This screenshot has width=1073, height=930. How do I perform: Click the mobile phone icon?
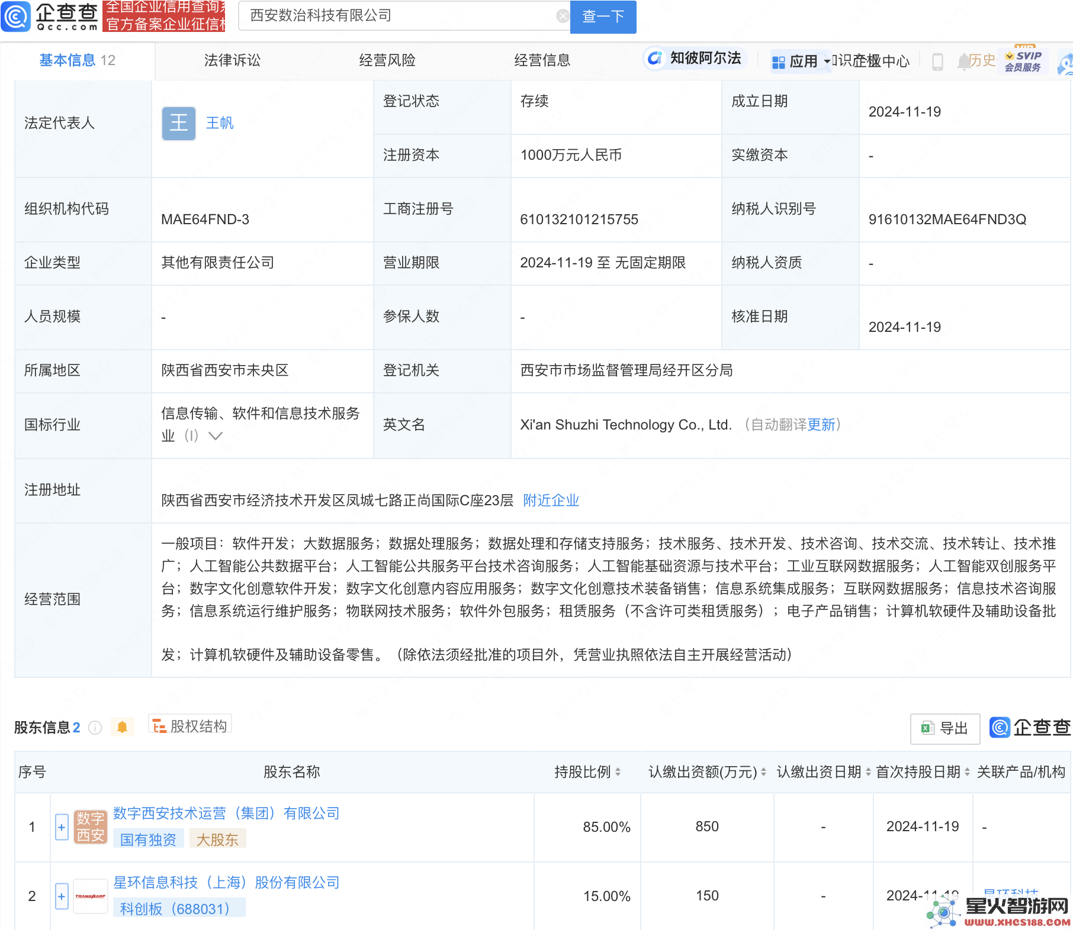pos(937,62)
